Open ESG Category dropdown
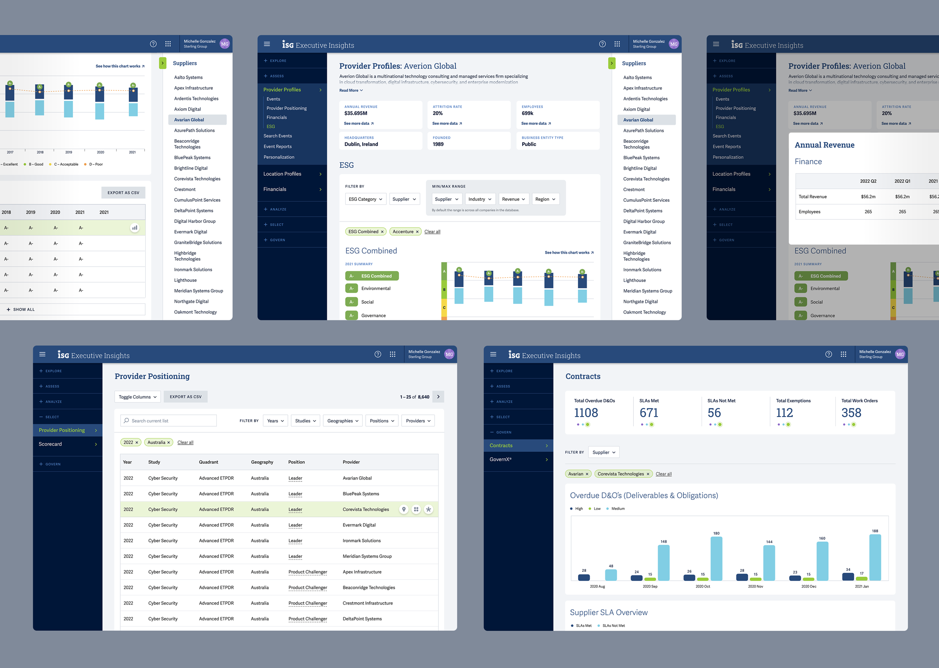The image size is (939, 668). coord(366,199)
